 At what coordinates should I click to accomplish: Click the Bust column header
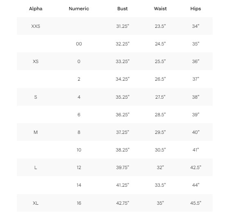(x=122, y=9)
